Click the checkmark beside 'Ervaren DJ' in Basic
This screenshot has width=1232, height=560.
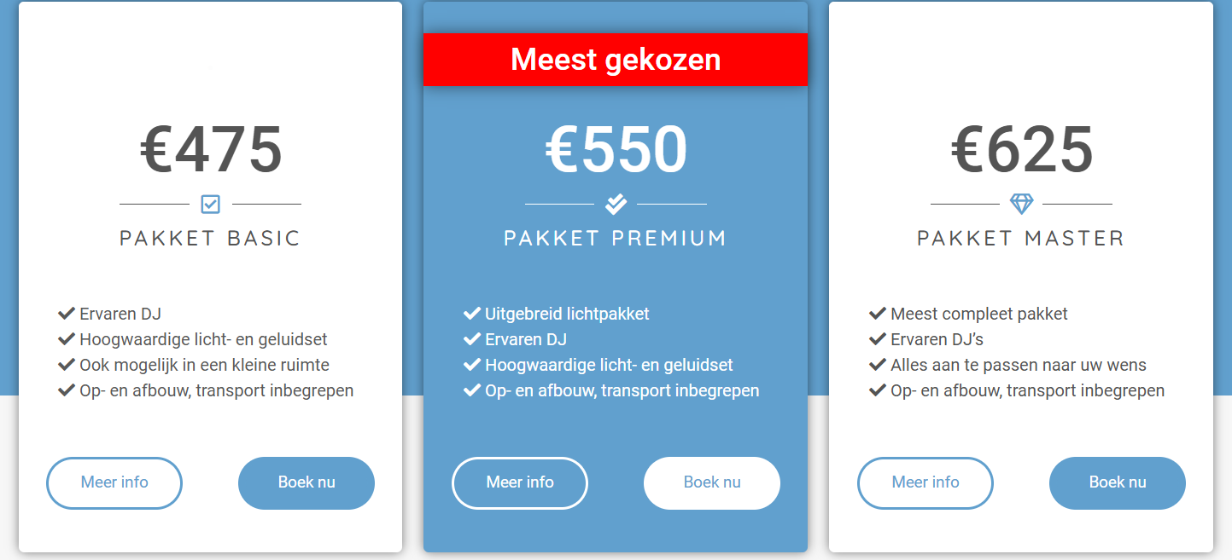(x=67, y=314)
